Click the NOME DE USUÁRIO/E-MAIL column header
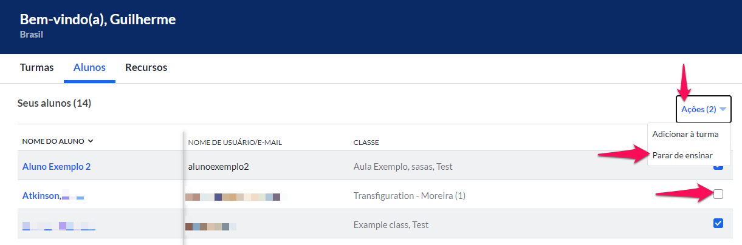 (235, 143)
